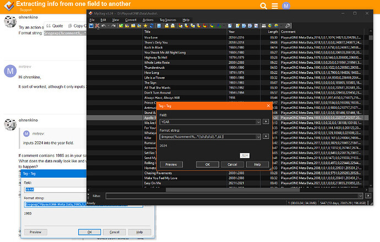Expand the Format string dropdown in dark dialog
380x242 pixels.
tap(258, 137)
